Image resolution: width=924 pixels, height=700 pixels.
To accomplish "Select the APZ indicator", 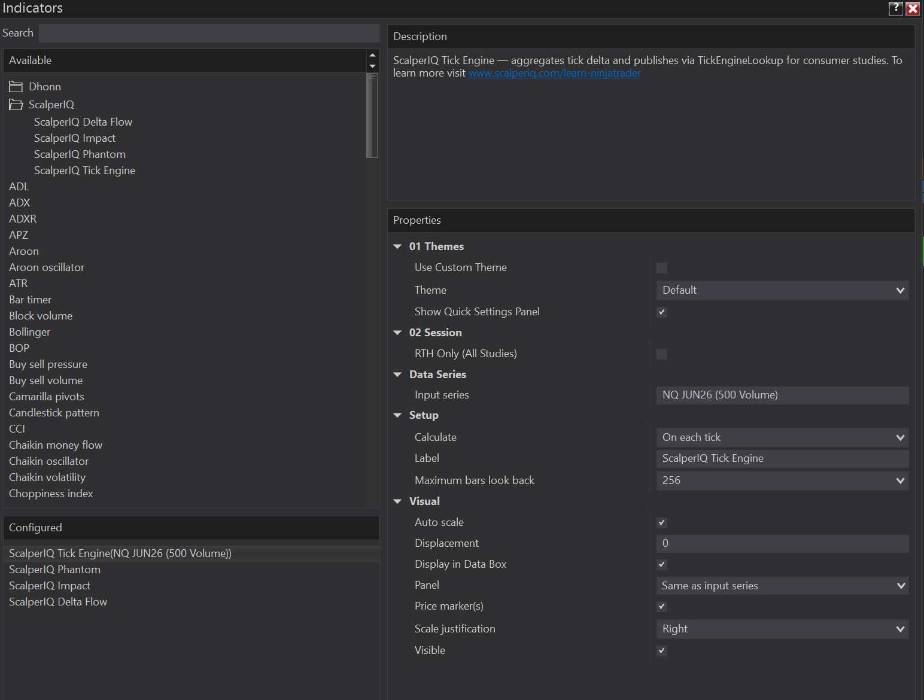I will tap(19, 235).
